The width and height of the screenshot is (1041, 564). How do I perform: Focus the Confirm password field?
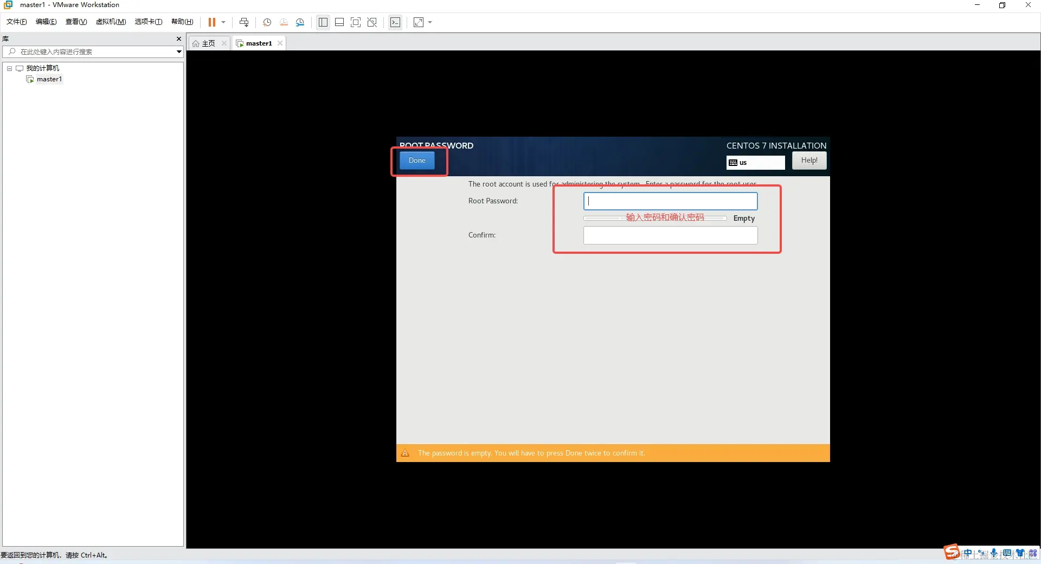(x=670, y=235)
